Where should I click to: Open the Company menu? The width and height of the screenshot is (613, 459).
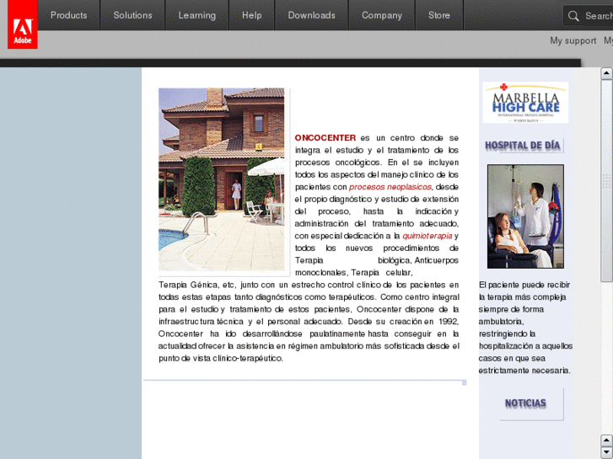[382, 15]
